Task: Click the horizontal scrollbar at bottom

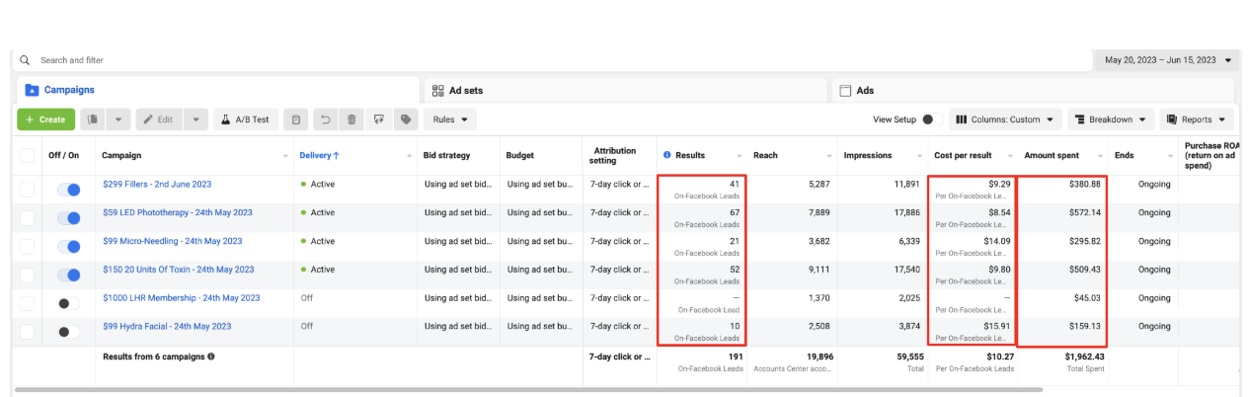Action: tap(528, 390)
